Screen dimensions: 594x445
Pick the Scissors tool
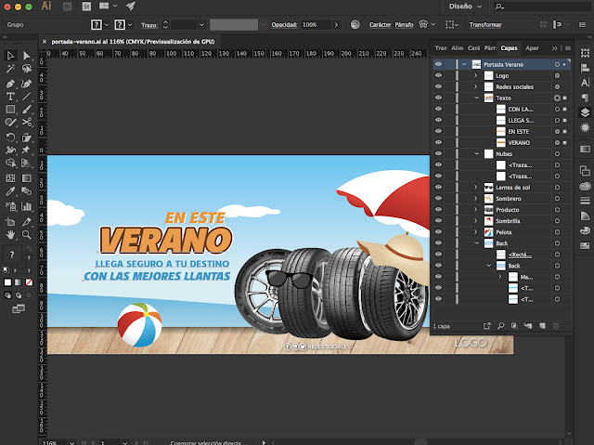pyautogui.click(x=26, y=122)
